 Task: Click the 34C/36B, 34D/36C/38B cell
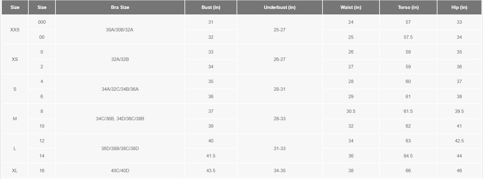click(x=120, y=119)
